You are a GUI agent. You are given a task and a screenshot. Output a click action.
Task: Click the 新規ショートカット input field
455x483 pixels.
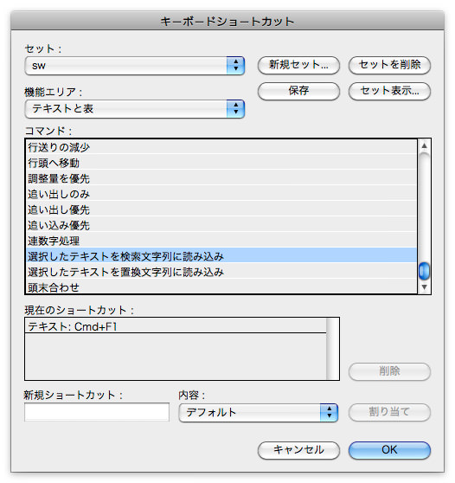coord(97,412)
